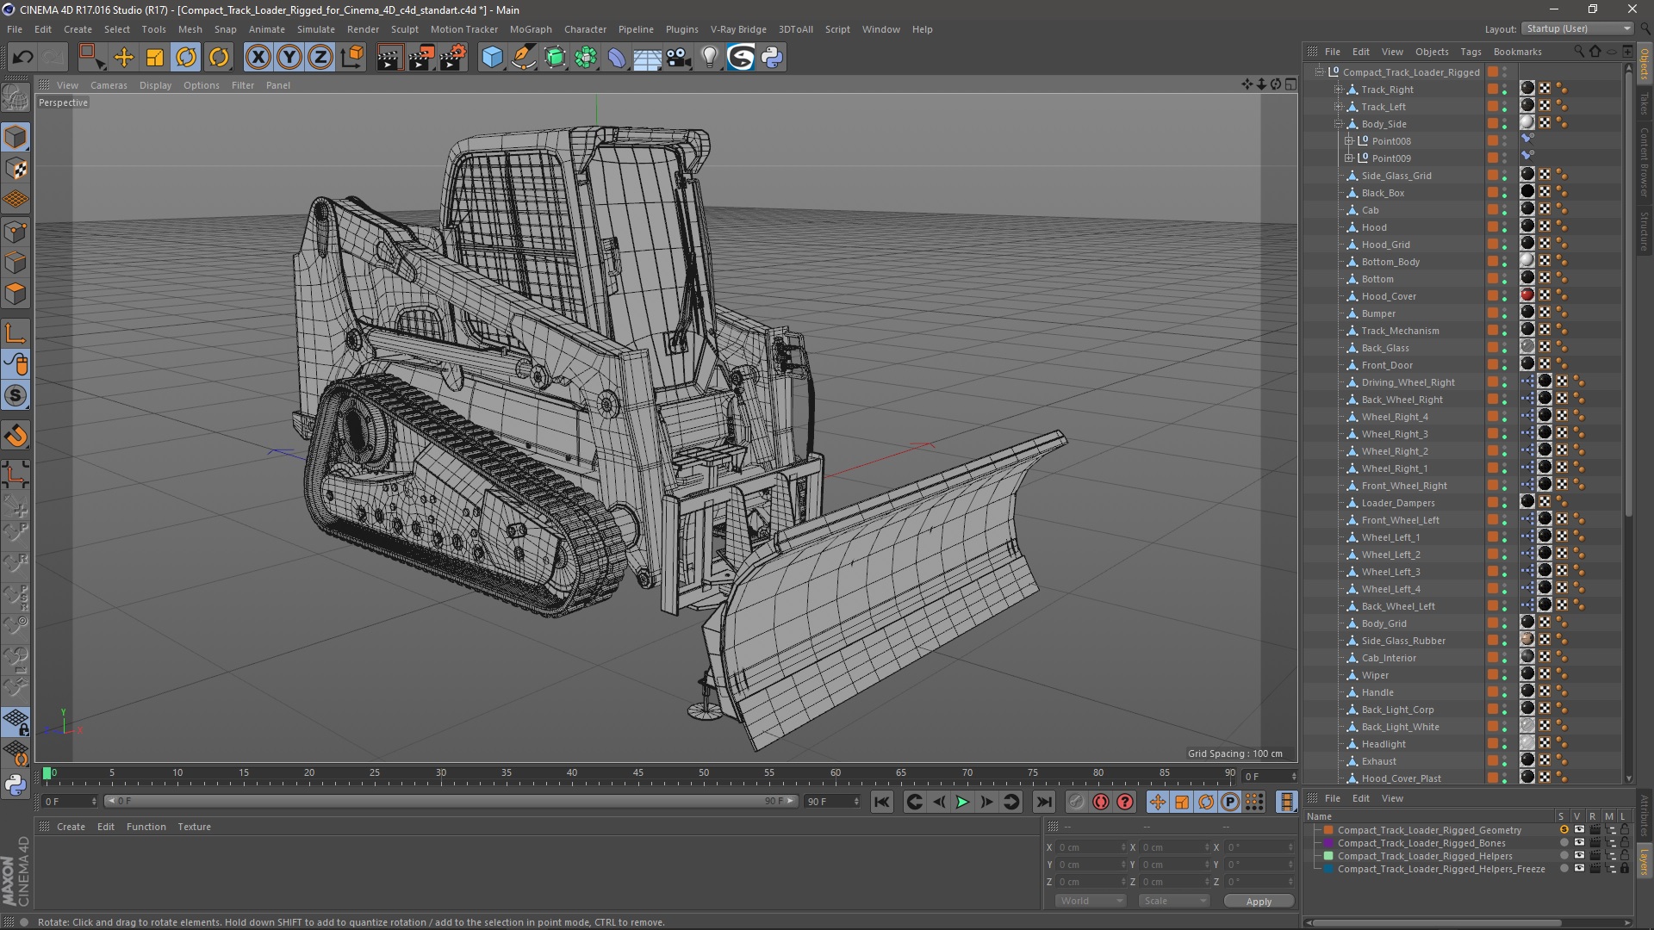The height and width of the screenshot is (930, 1654).
Task: Toggle view visibility of Rigged_Bones layer
Action: pos(1579,843)
